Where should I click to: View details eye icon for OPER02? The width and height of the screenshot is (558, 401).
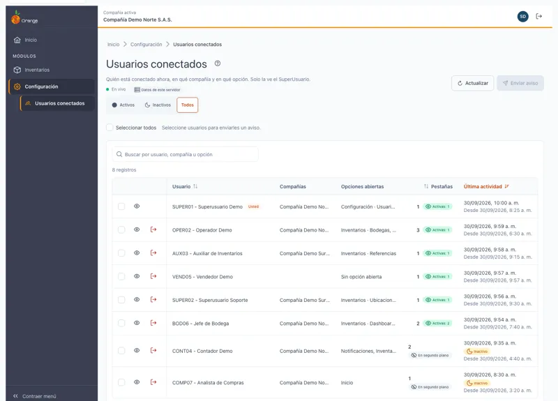tap(137, 229)
